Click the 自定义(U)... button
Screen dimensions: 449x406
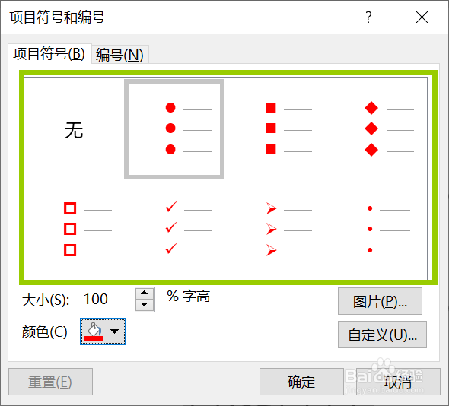[x=382, y=335]
